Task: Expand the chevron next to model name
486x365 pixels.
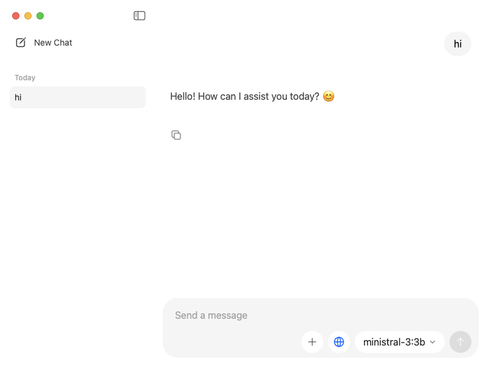Action: [x=433, y=342]
